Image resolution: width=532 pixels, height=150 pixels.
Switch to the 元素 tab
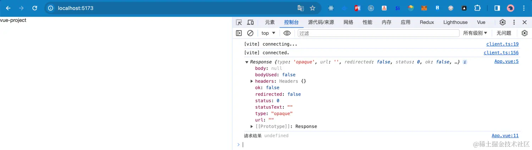click(270, 22)
